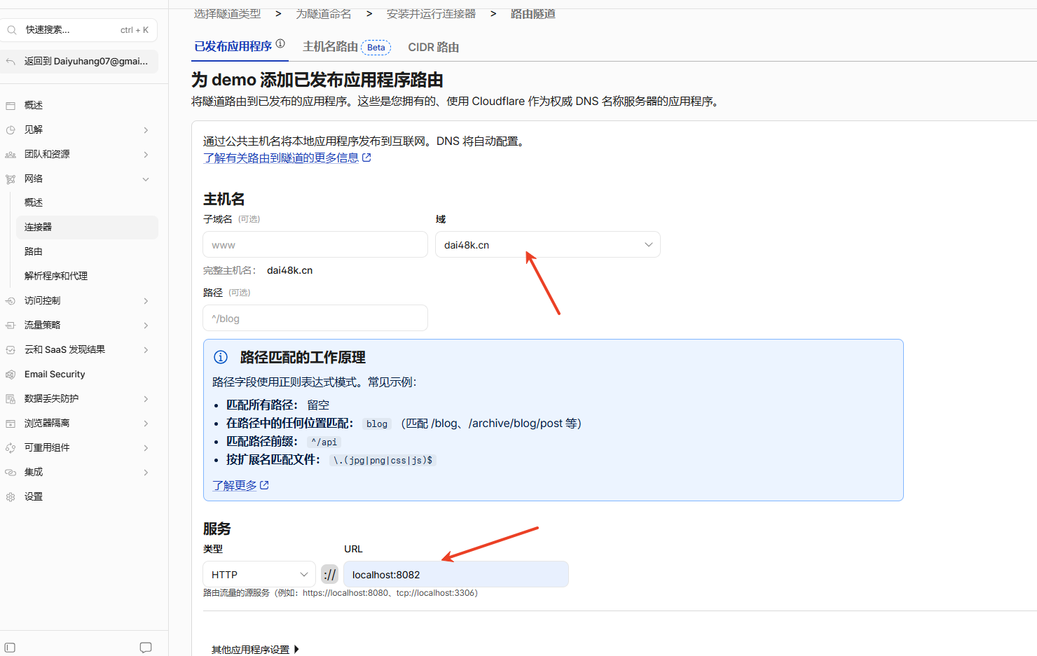Click 返回到 Daiyuhang07@gmai... account button
Viewport: 1037px width, 656px height.
[x=79, y=62]
